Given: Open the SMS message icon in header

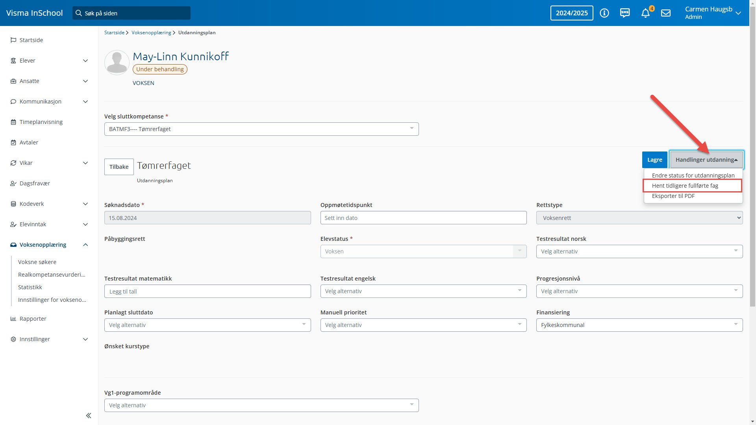Looking at the screenshot, I should [x=625, y=13].
